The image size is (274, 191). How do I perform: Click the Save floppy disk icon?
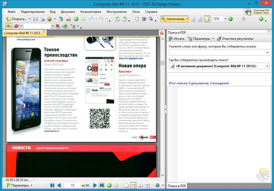click(x=36, y=19)
